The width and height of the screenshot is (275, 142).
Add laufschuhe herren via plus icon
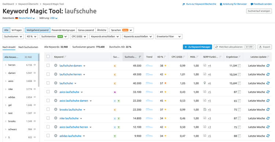(56, 74)
